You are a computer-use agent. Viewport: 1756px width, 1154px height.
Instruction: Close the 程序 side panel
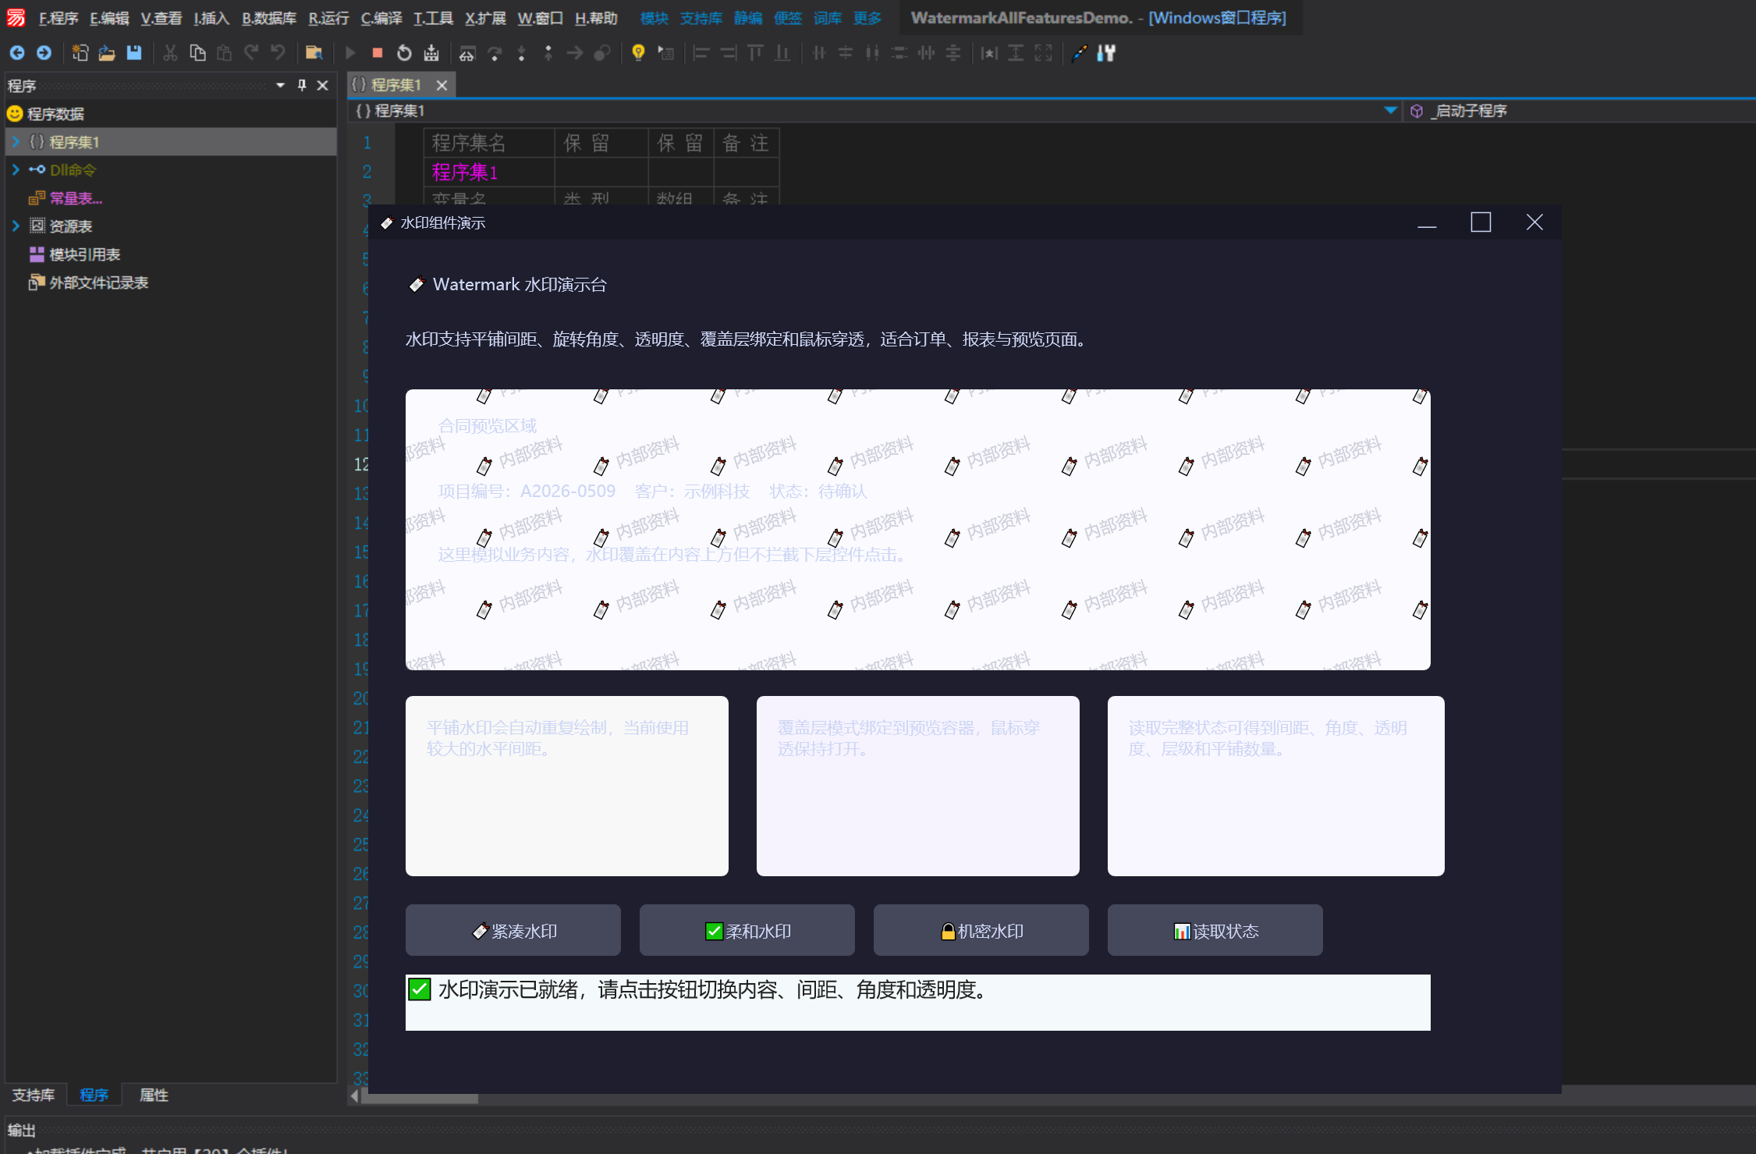tap(323, 85)
